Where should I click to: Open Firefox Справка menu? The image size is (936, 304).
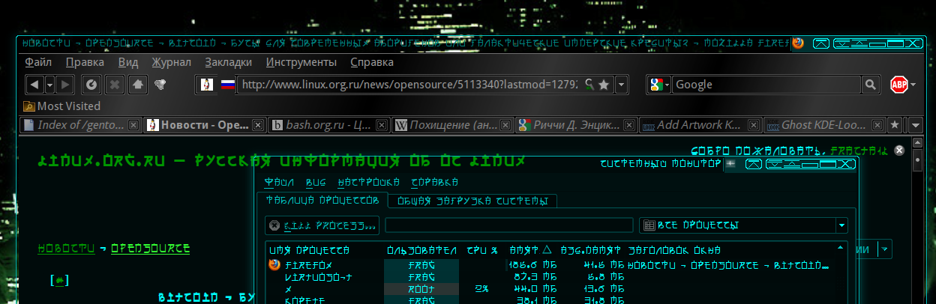point(372,62)
